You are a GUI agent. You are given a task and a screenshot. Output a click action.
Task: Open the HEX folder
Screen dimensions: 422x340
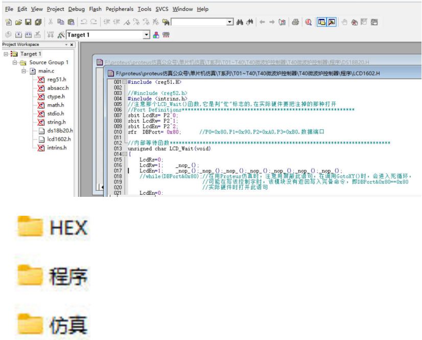(x=53, y=228)
